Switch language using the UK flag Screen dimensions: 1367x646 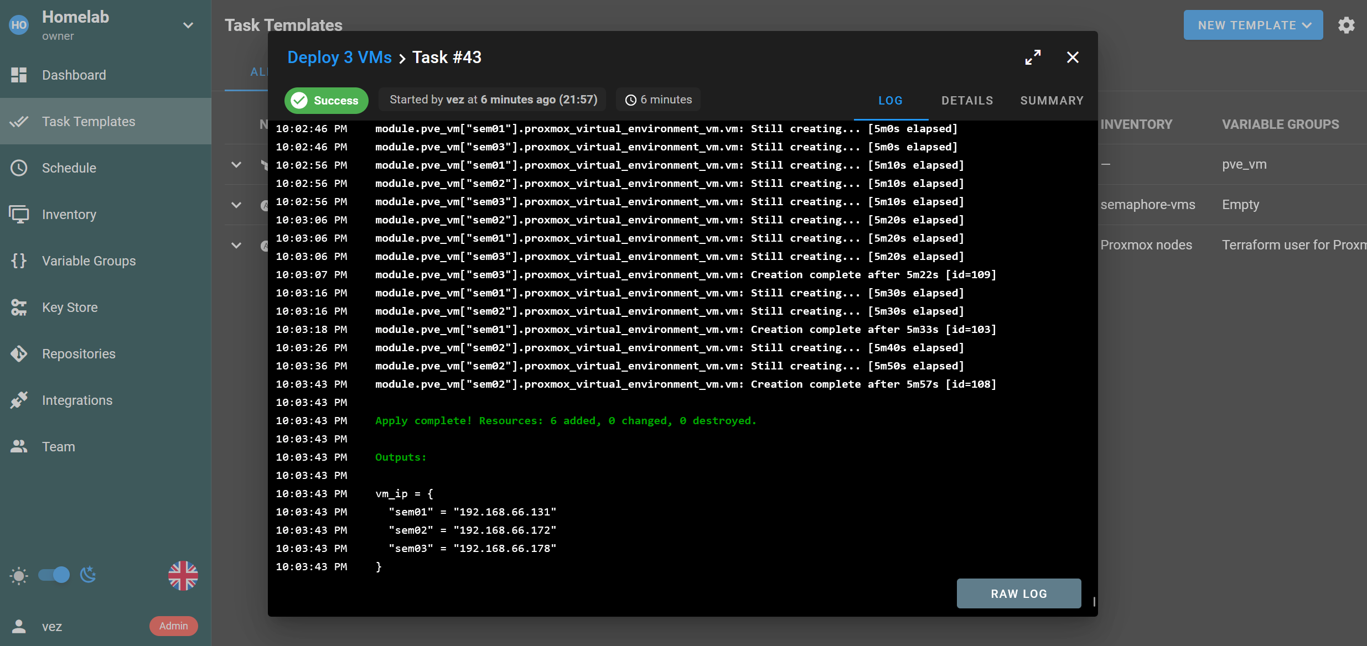coord(183,575)
